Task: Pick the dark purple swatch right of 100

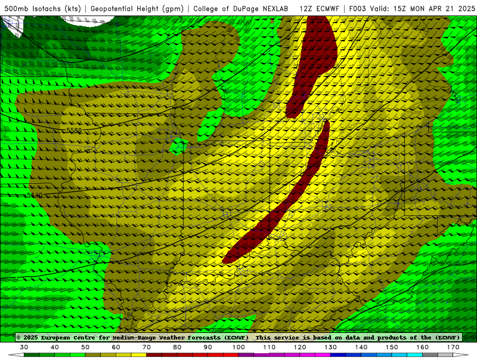Action: (x=246, y=355)
